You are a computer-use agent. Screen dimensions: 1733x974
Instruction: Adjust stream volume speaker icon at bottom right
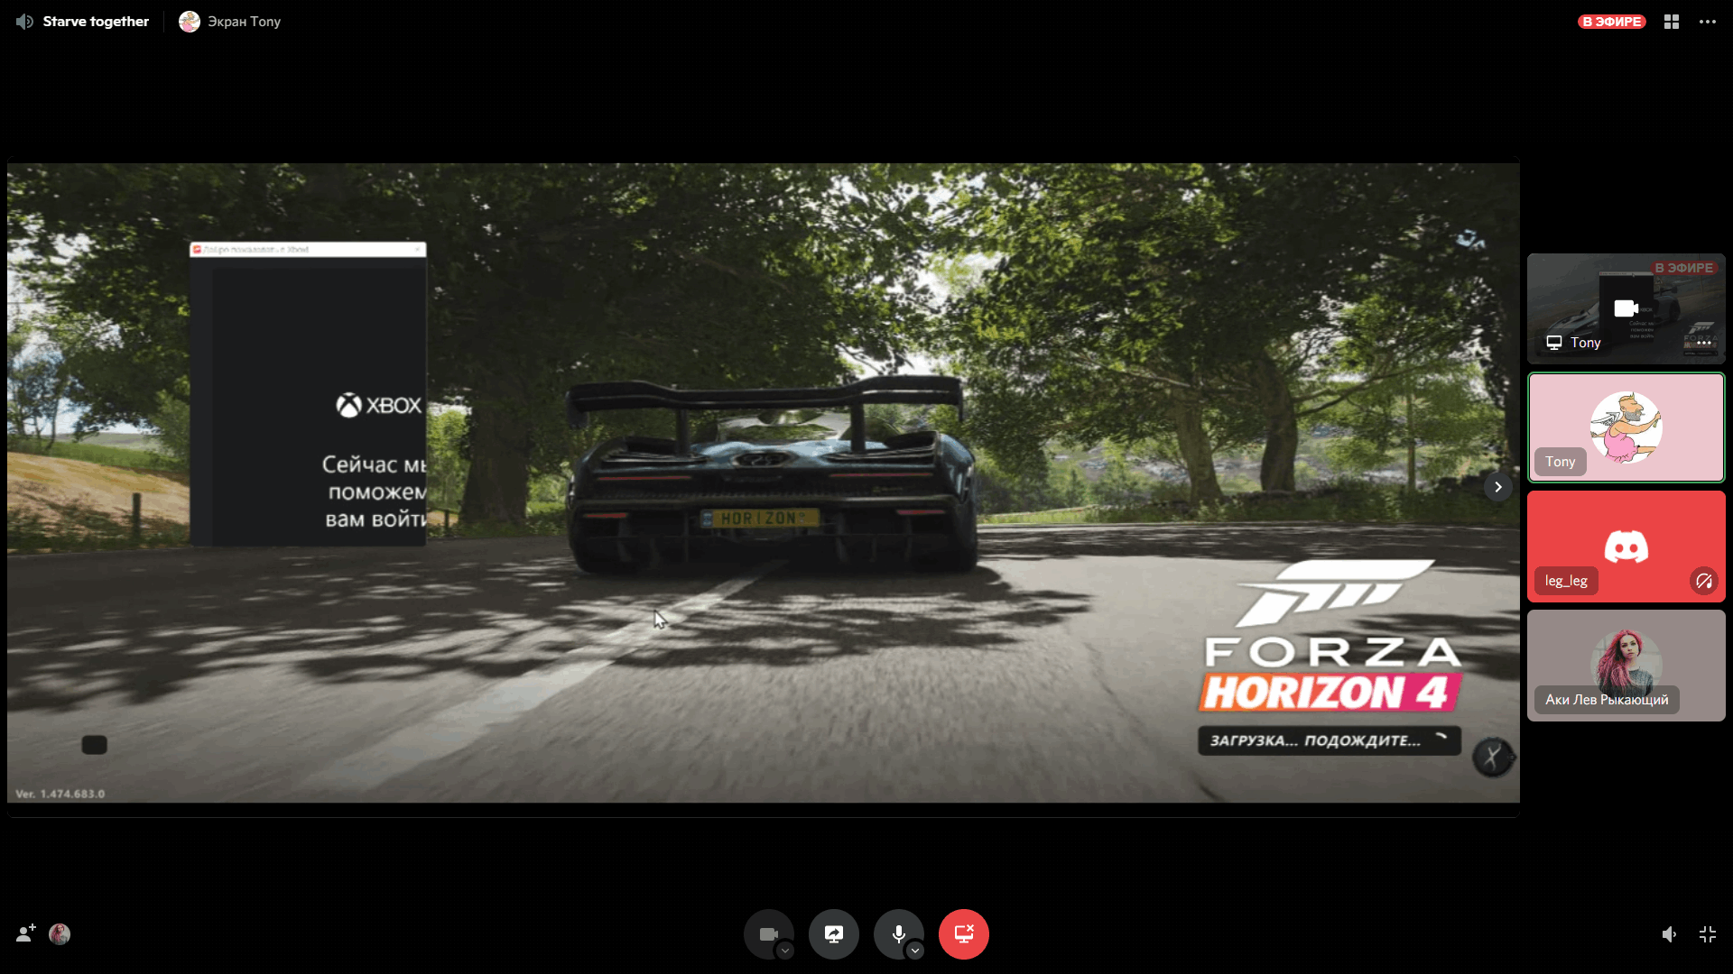1670,934
